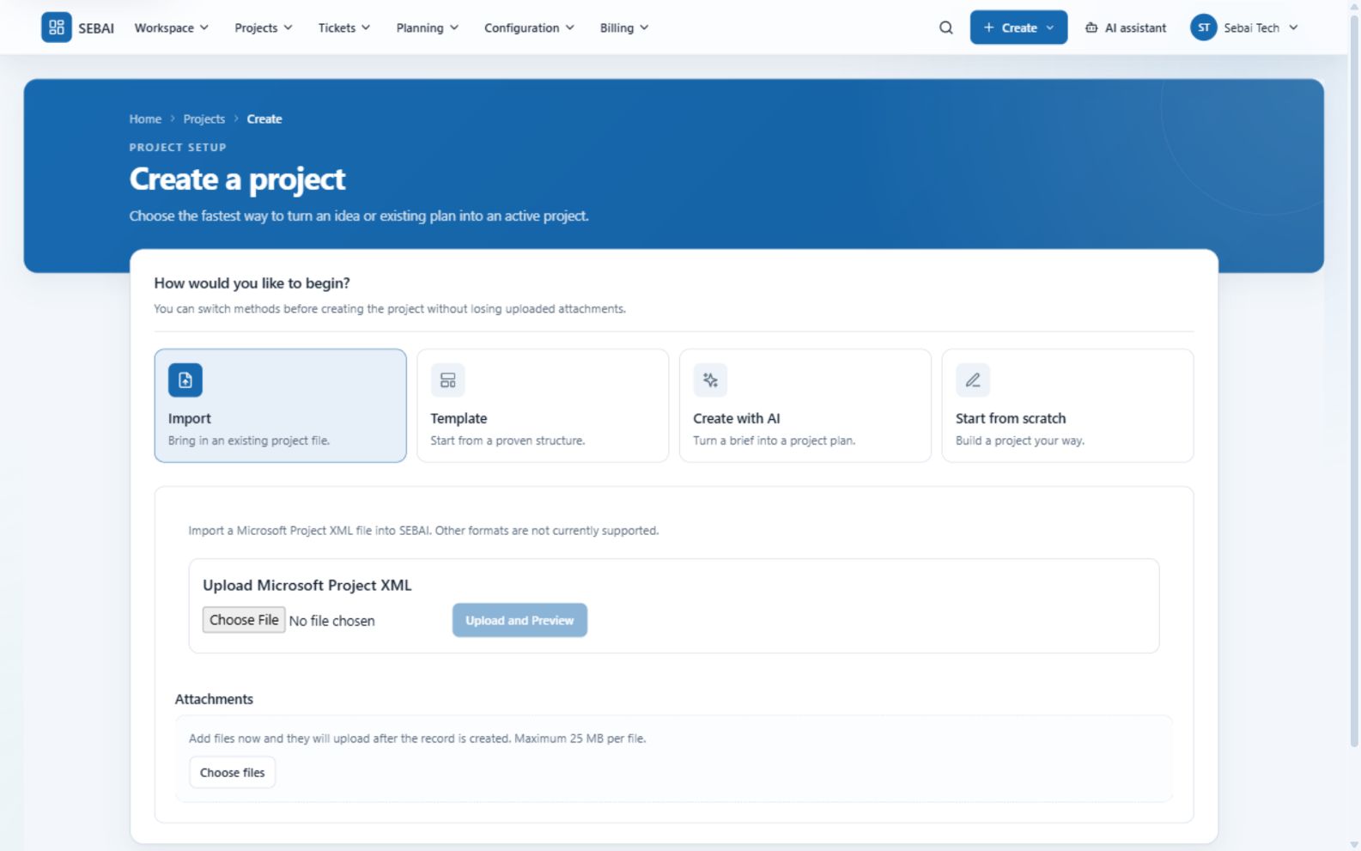Click the Import card file icon
The image size is (1361, 851).
pos(185,380)
